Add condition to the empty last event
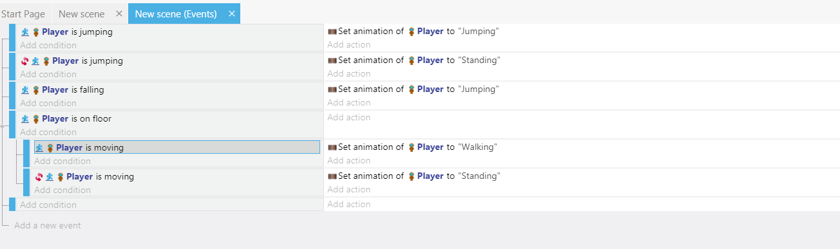This screenshot has width=840, height=249. 48,205
